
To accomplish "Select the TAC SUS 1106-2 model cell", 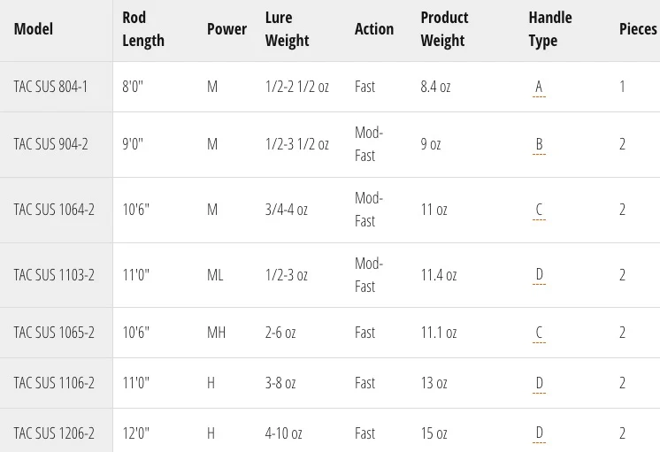I will [x=53, y=383].
